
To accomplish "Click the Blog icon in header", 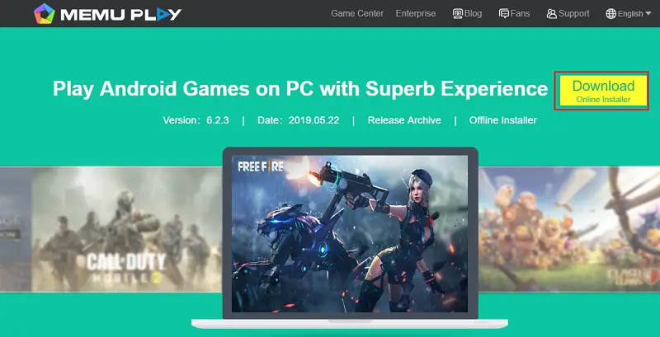I will (458, 14).
